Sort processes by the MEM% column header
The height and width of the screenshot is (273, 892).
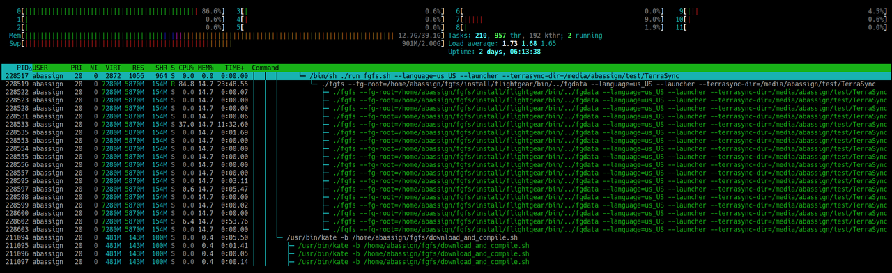click(x=206, y=68)
